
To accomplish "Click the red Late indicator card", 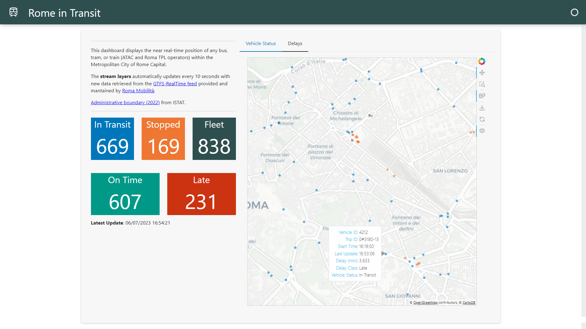I will (201, 194).
